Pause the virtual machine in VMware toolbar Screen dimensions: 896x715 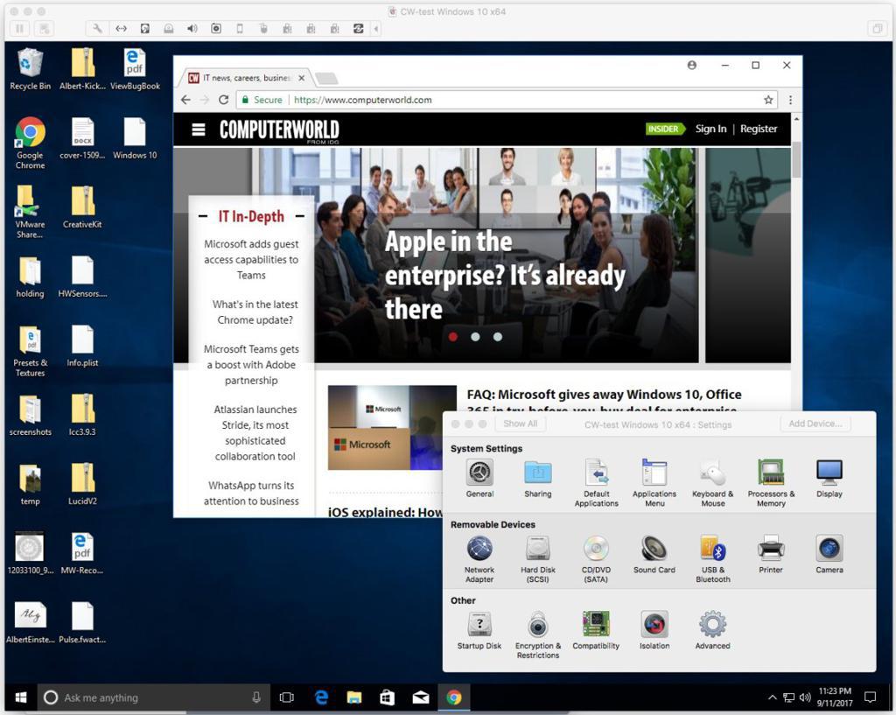[x=20, y=28]
